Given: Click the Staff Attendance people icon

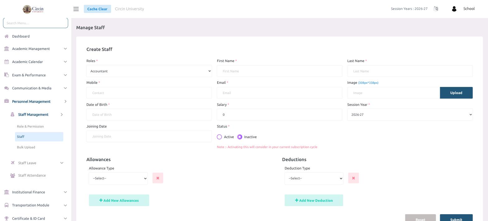Looking at the screenshot, I should click(12, 175).
